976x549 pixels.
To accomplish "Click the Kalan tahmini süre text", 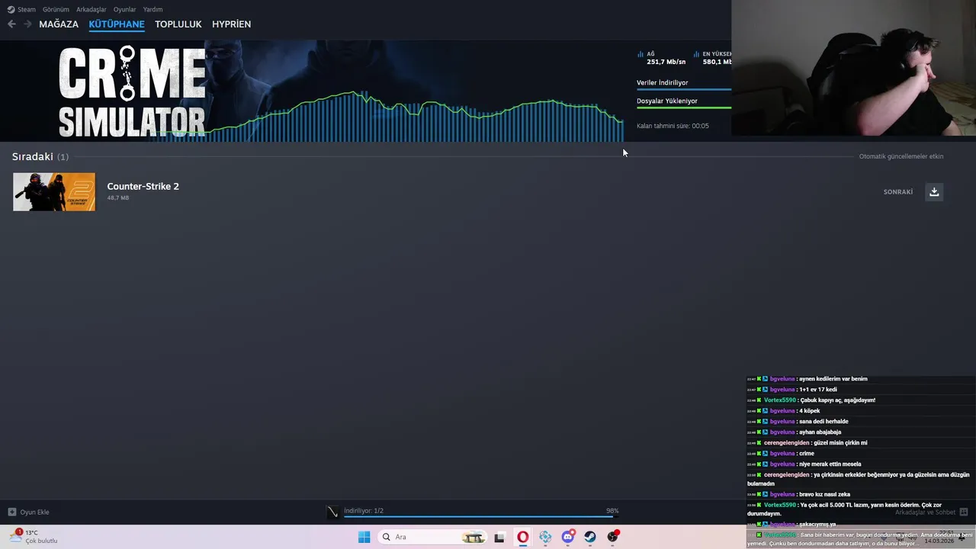I will point(673,126).
